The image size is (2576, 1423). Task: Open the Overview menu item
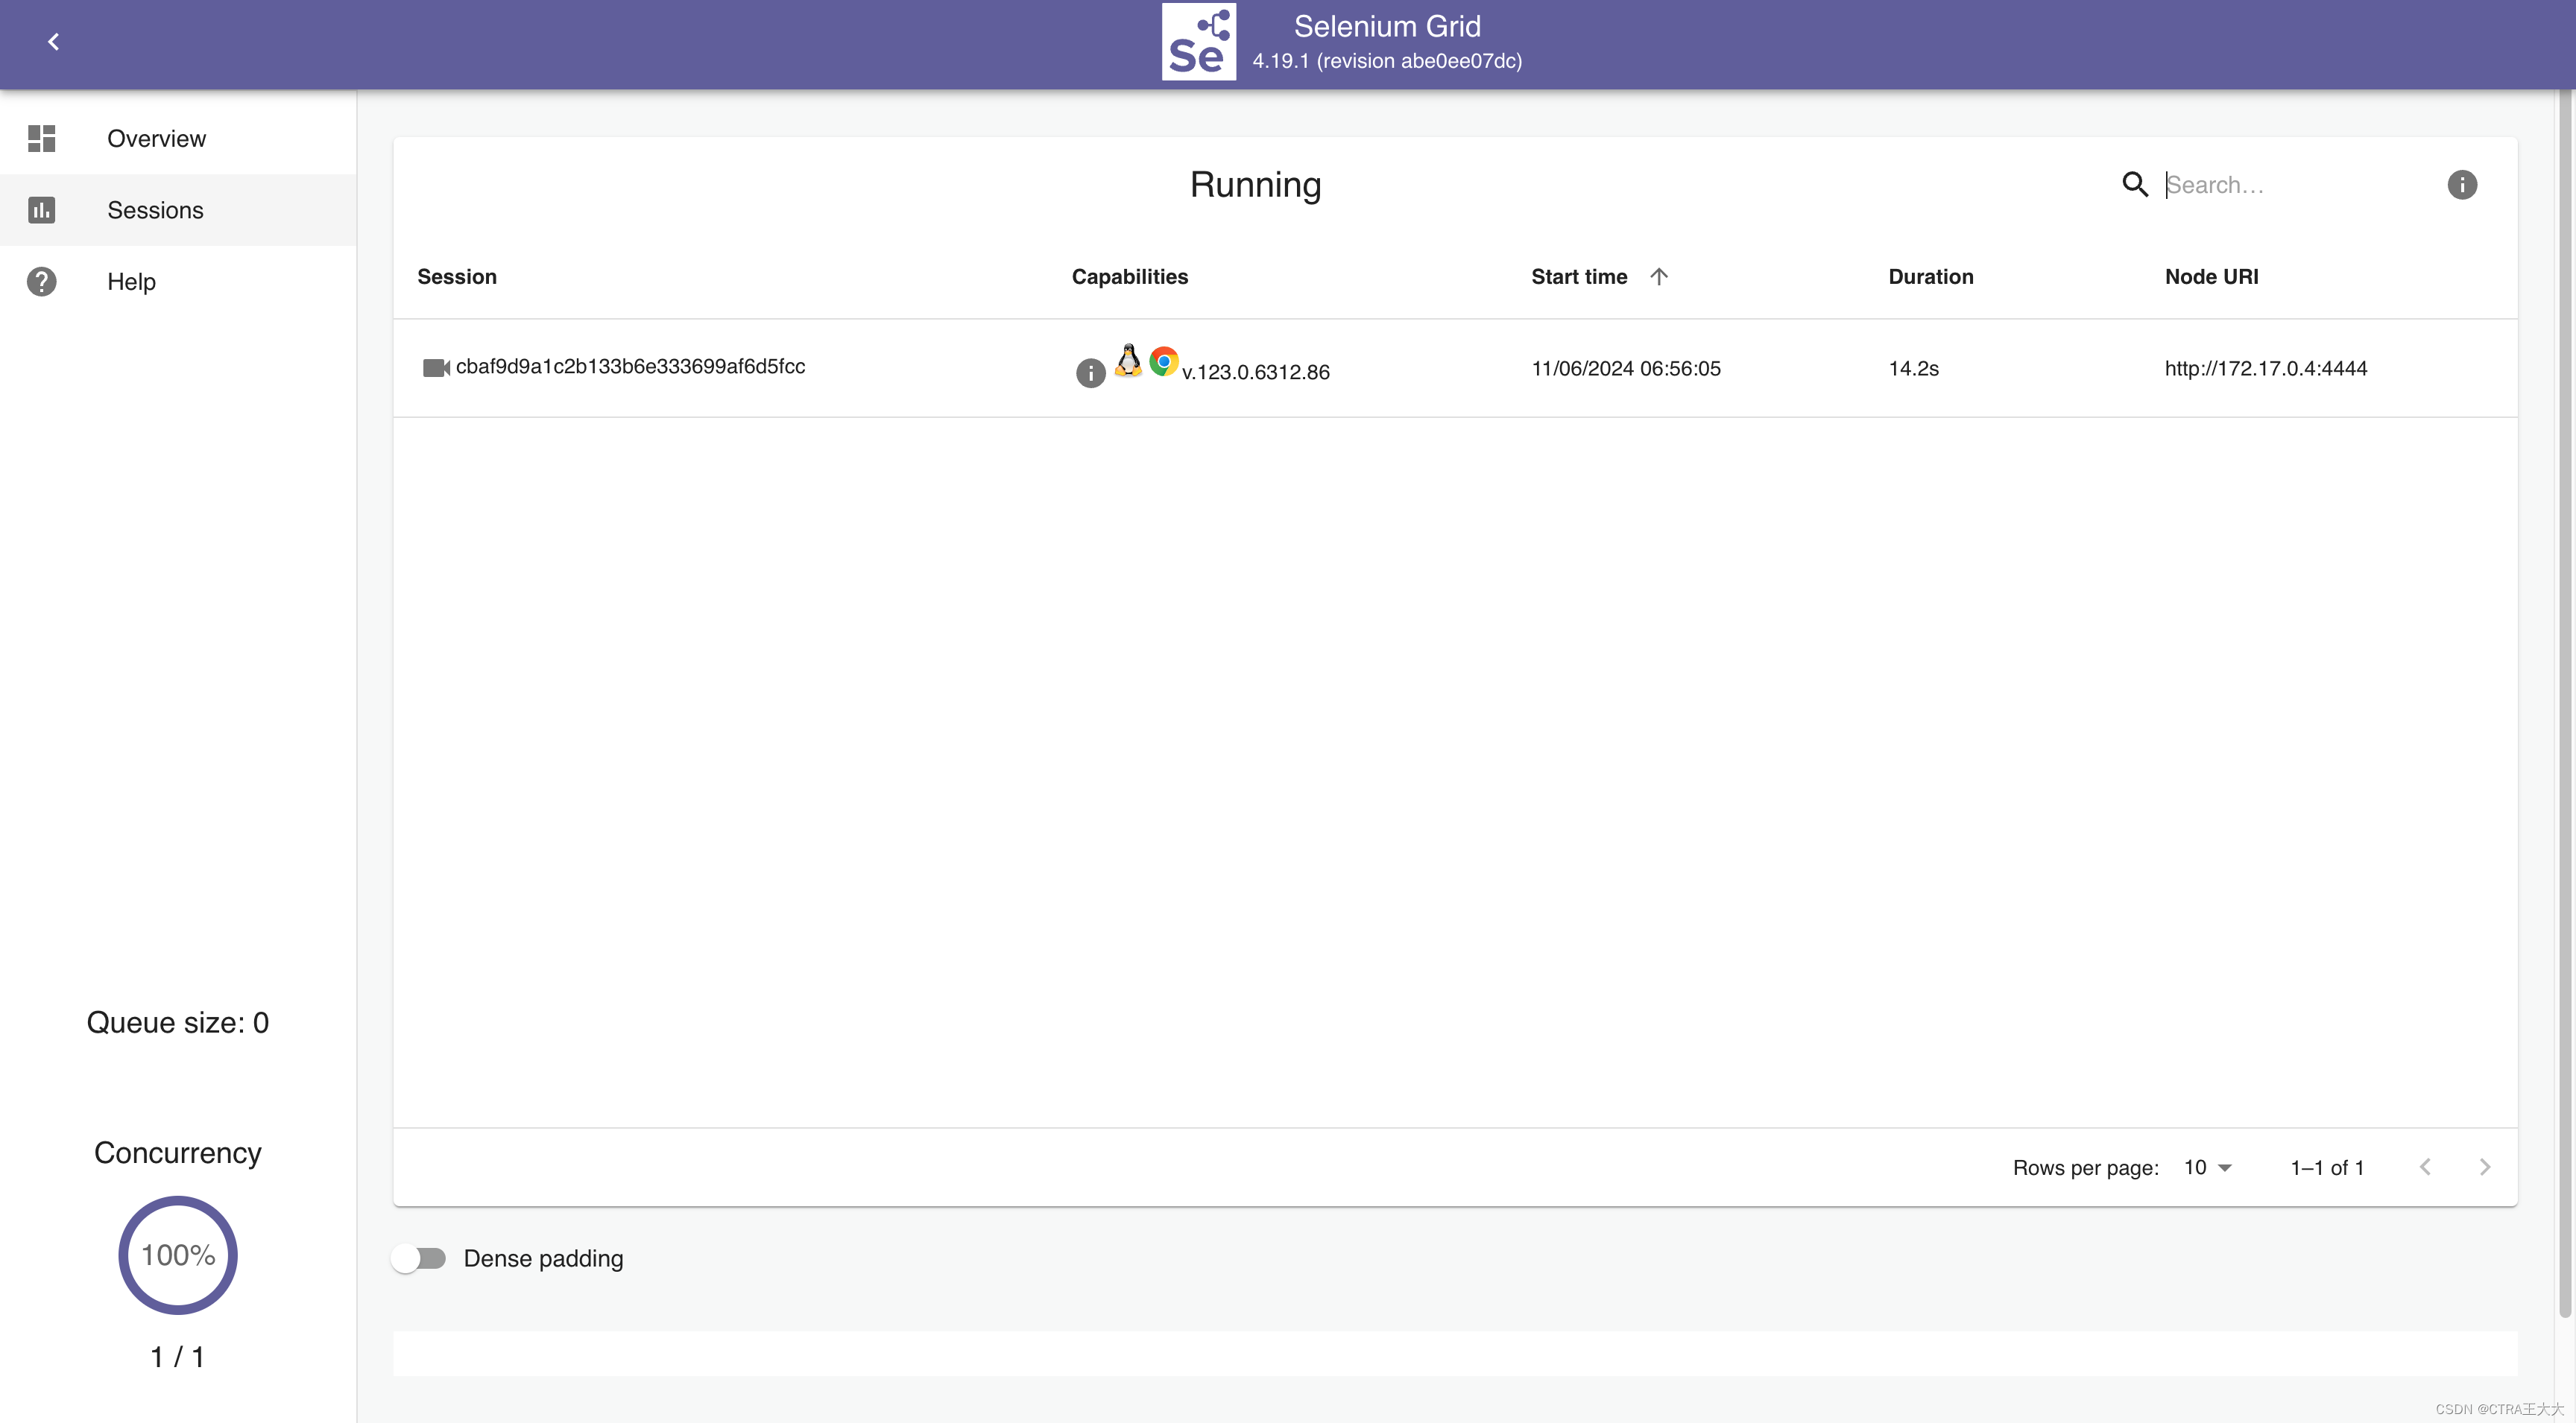coord(156,139)
